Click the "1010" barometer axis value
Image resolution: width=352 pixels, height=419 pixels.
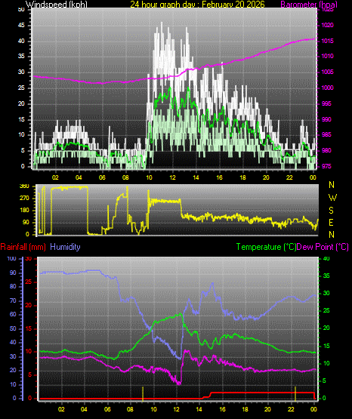coord(328,56)
